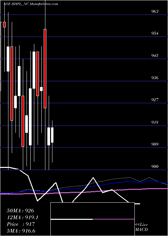Click the 945 price axis label
Image resolution: width=168 pixels, height=236 pixels.
[x=155, y=56]
